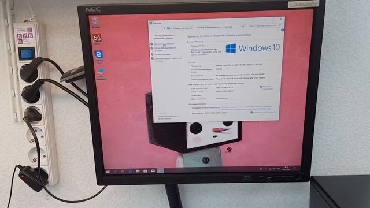Click the System window title icon

point(150,23)
